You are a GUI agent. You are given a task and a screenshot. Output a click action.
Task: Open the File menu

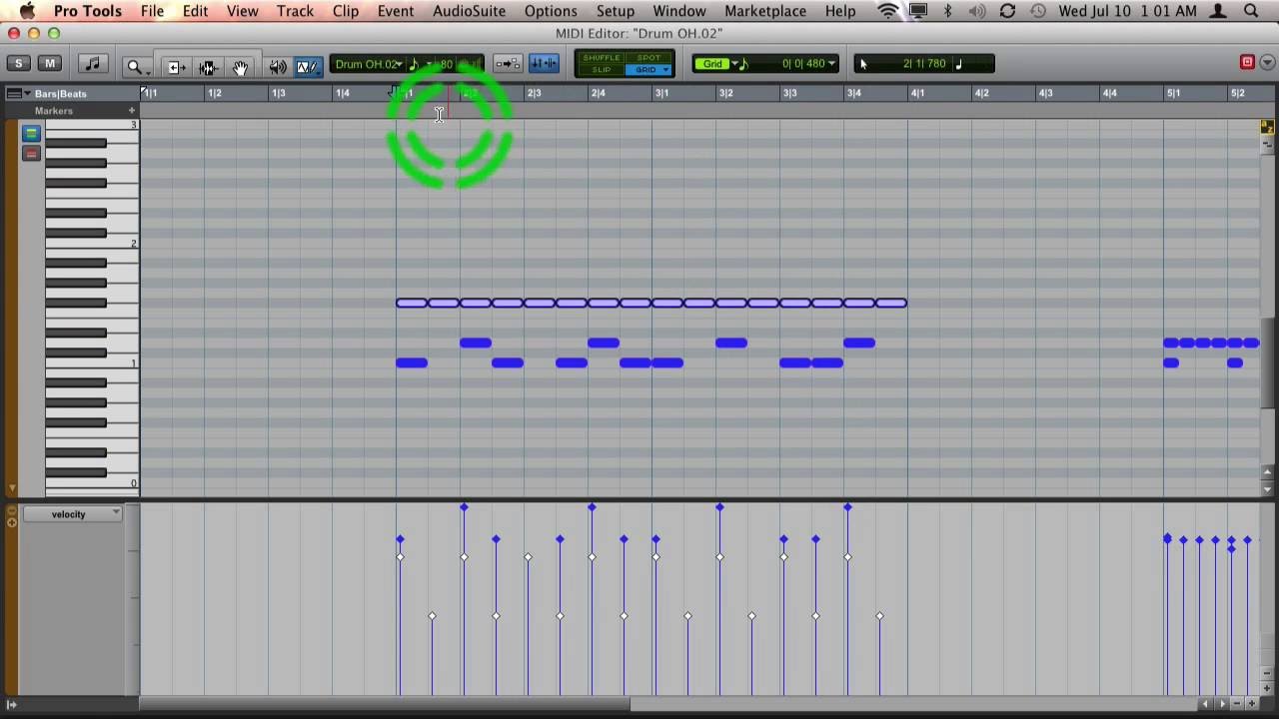(x=152, y=11)
